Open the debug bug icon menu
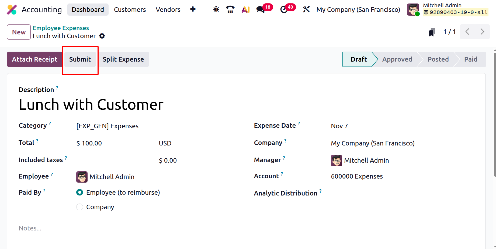Image resolution: width=496 pixels, height=249 pixels. pyautogui.click(x=216, y=9)
